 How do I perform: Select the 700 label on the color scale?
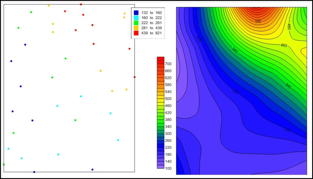click(168, 64)
